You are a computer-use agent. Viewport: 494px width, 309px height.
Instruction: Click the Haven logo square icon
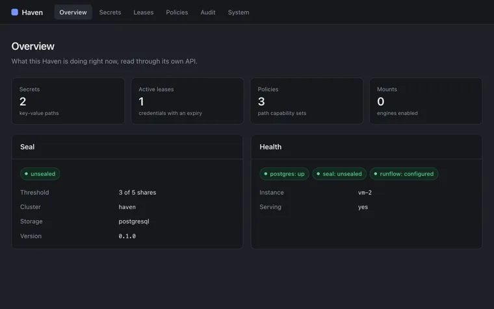14,12
